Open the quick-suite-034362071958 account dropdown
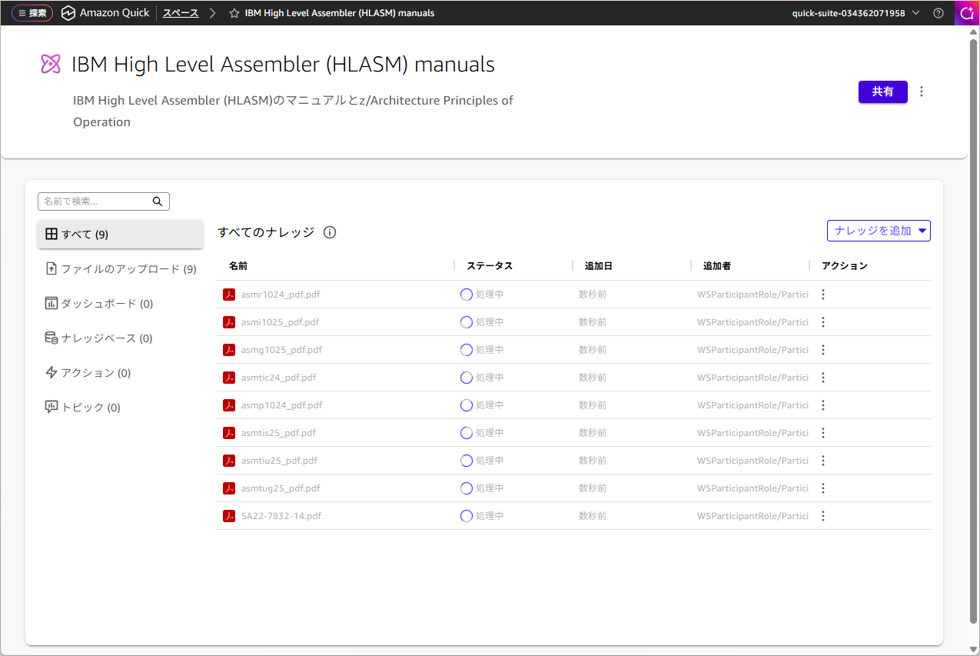The width and height of the screenshot is (980, 656). tap(855, 13)
